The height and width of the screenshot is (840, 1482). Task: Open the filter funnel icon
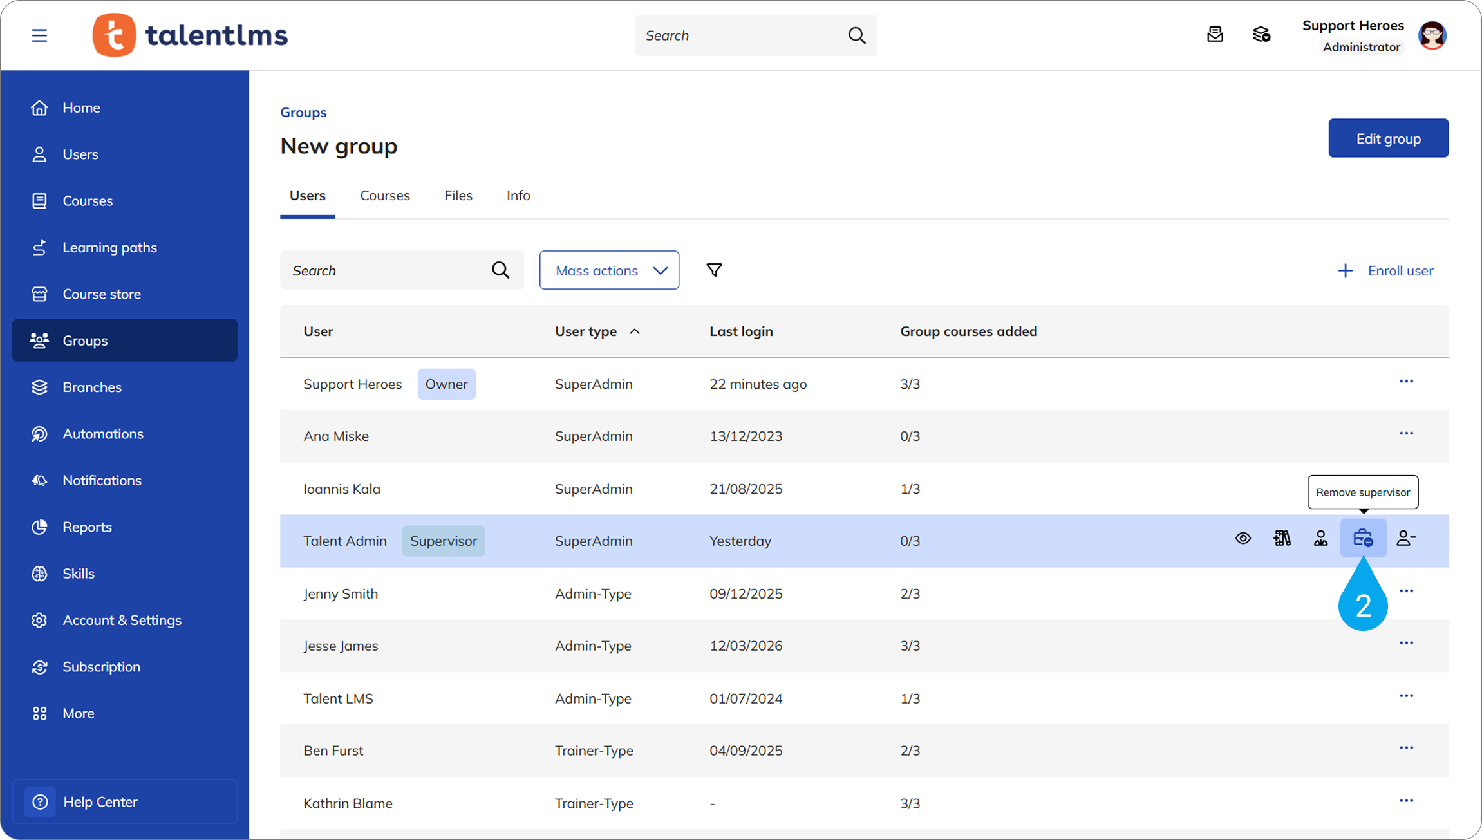pos(714,270)
